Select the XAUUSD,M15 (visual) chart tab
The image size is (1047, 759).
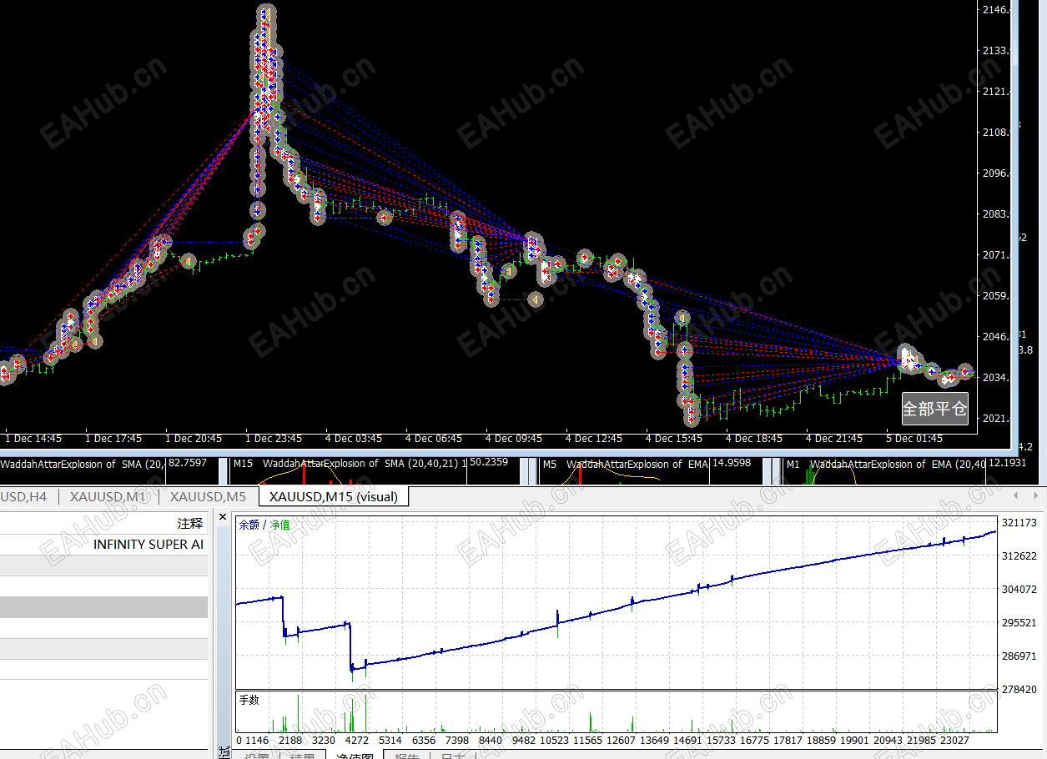334,497
